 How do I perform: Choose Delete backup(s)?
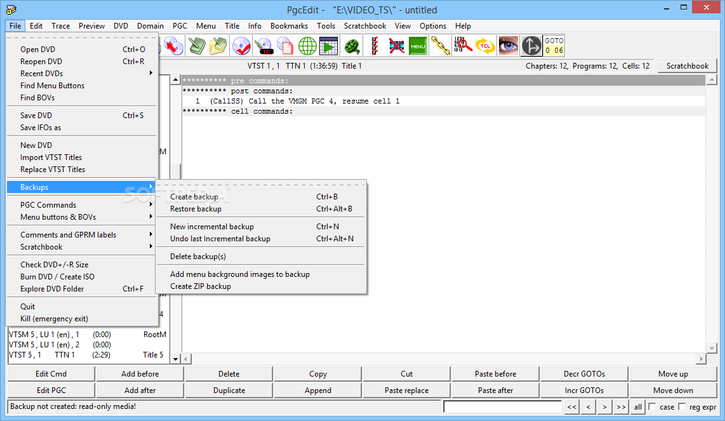click(261, 257)
